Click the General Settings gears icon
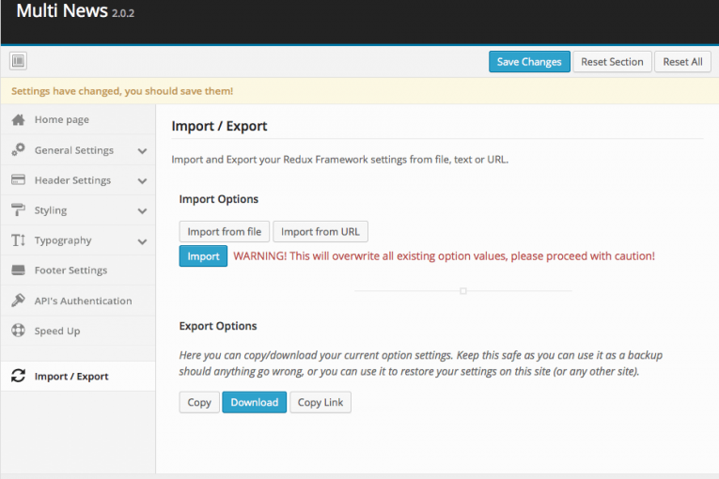The image size is (719, 479). point(19,150)
